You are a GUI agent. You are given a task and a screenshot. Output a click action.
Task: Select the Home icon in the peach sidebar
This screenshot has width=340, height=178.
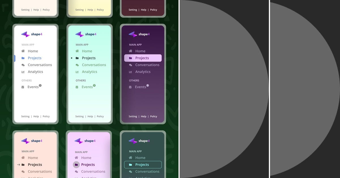[x=23, y=158]
